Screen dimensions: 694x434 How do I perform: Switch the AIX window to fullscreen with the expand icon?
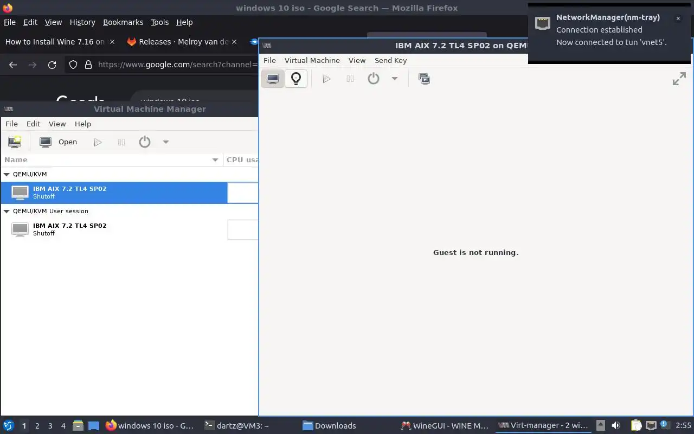679,79
